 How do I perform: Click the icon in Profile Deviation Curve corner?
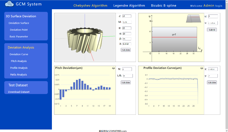[201, 68]
